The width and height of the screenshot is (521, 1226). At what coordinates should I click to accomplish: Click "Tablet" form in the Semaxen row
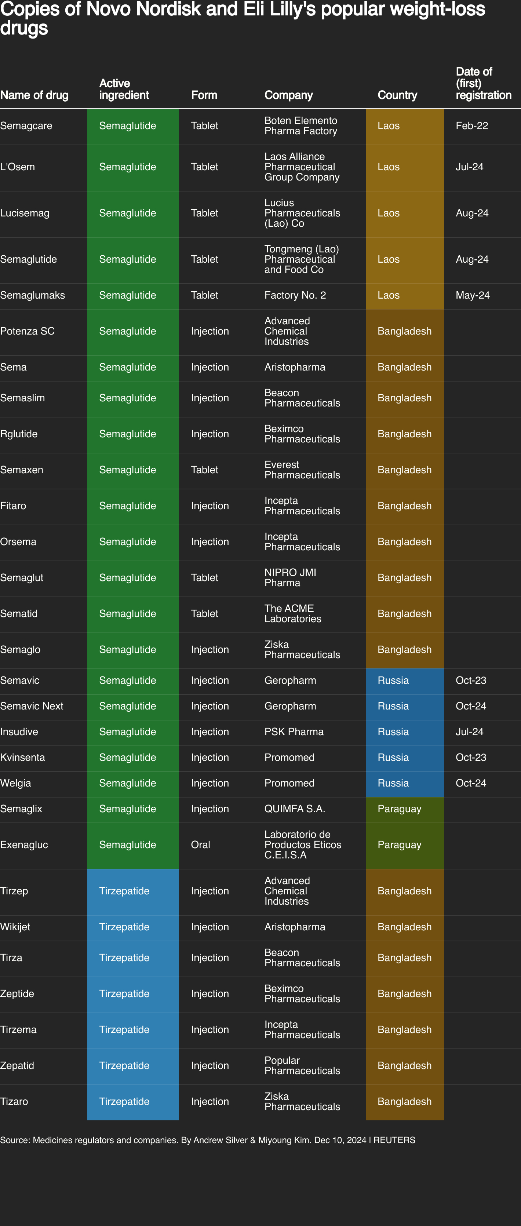coord(205,470)
